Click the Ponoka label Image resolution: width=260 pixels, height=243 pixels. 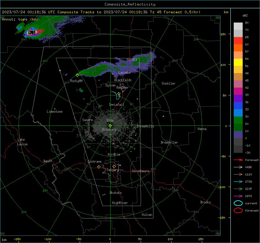point(132,60)
